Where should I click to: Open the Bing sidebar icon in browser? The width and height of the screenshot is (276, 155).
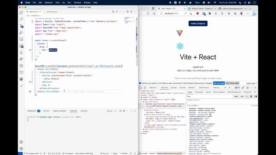point(254,13)
